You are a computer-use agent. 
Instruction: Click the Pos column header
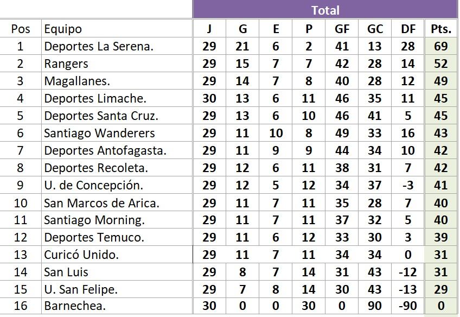20,29
